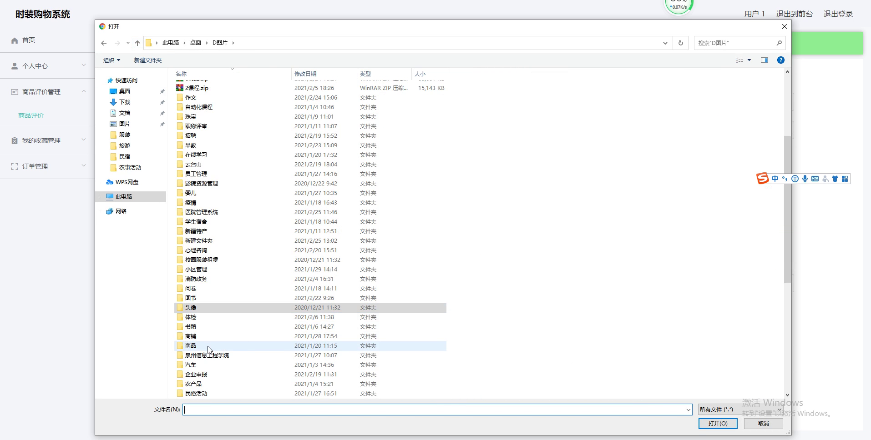Image resolution: width=871 pixels, height=440 pixels.
Task: Open the blue help icon
Action: (x=781, y=60)
